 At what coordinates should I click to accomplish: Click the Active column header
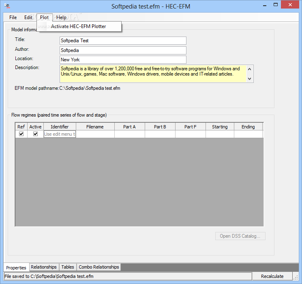(x=35, y=127)
